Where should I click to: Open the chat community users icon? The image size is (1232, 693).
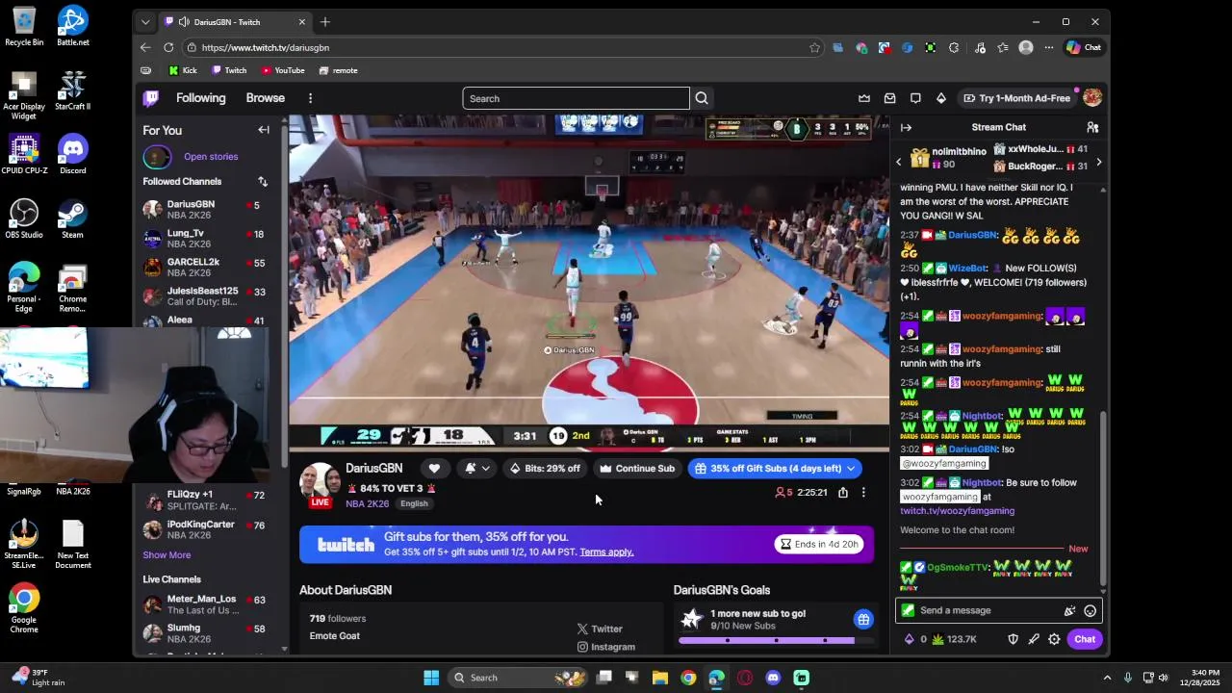(x=1092, y=127)
